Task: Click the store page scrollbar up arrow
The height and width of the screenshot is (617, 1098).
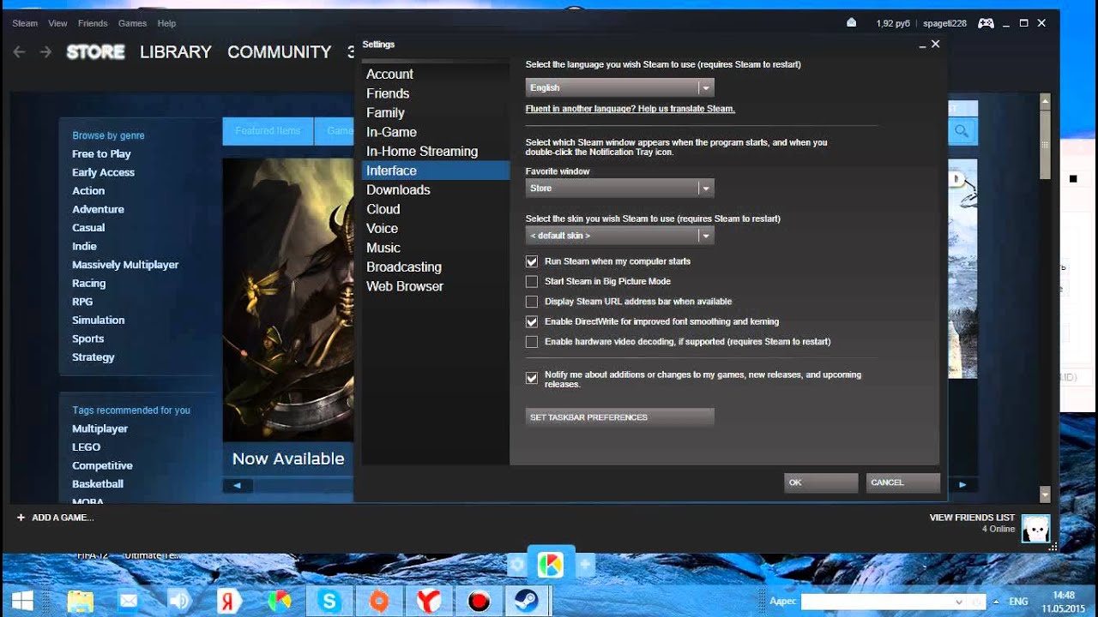Action: click(1045, 101)
